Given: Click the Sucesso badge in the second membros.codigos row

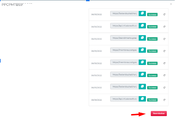Looking at the screenshot, I should [x=152, y=63].
